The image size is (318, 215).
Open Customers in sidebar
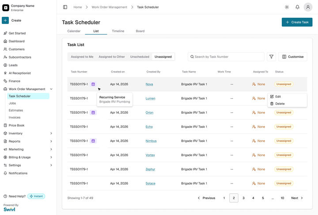point(16,49)
